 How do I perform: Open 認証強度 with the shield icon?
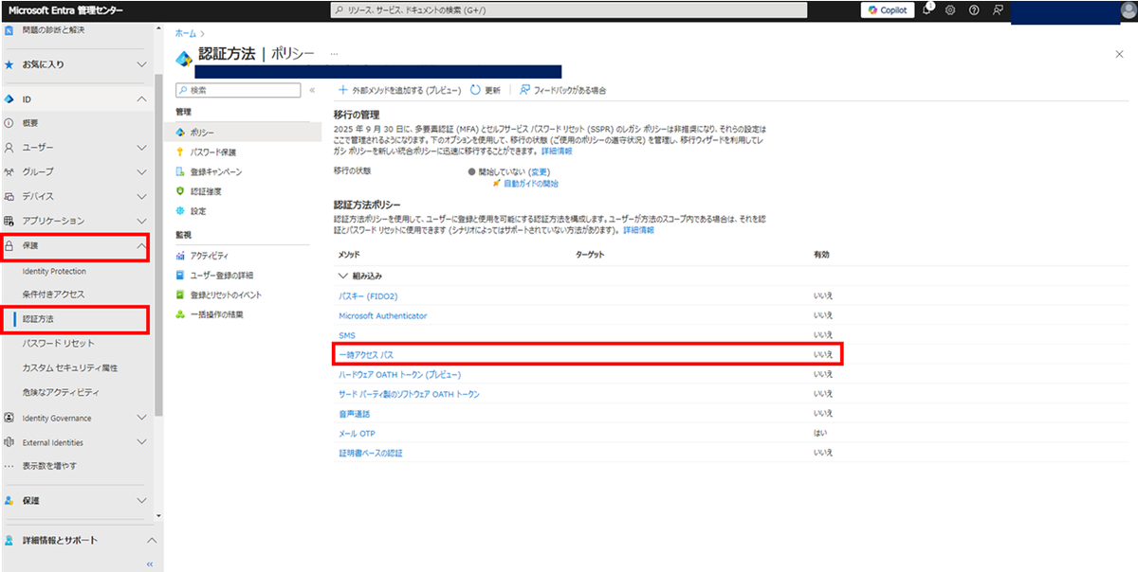[205, 190]
